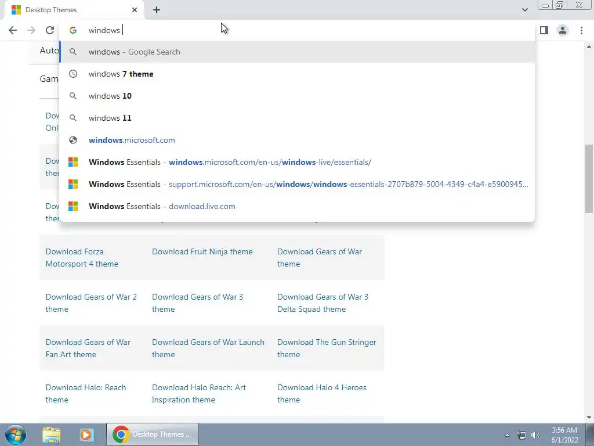Show hidden system tray icons arrow
594x446 pixels.
(x=507, y=435)
